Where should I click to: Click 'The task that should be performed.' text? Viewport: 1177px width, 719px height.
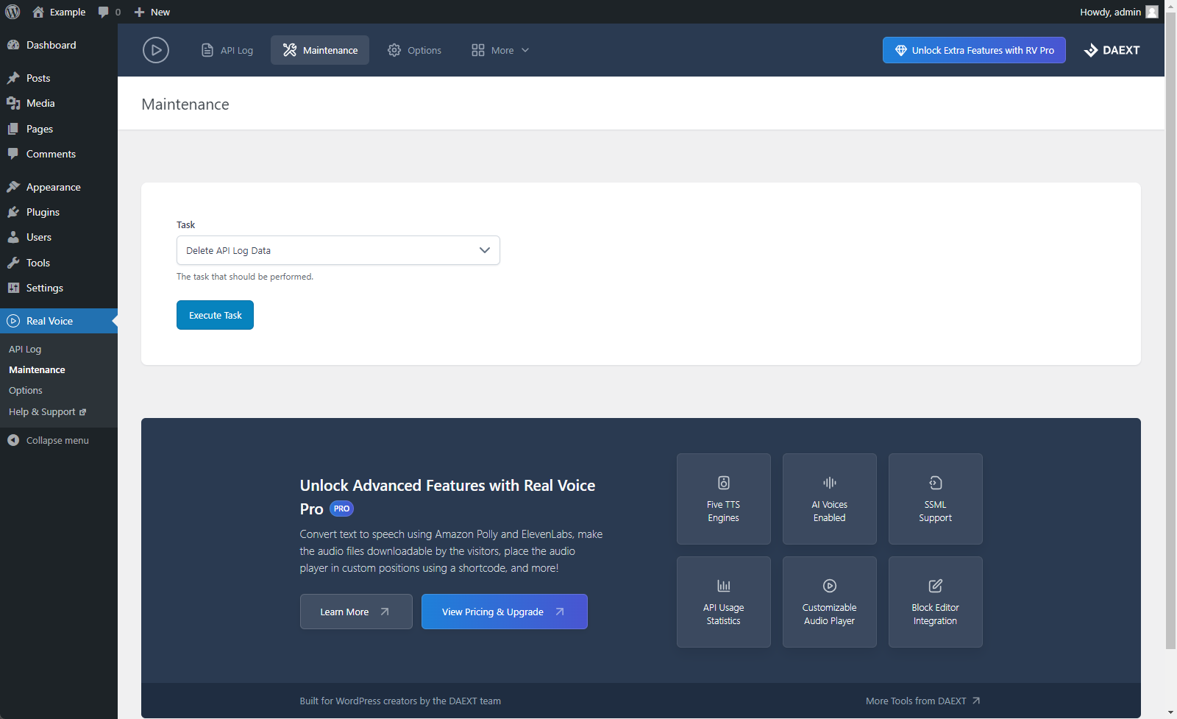click(245, 277)
